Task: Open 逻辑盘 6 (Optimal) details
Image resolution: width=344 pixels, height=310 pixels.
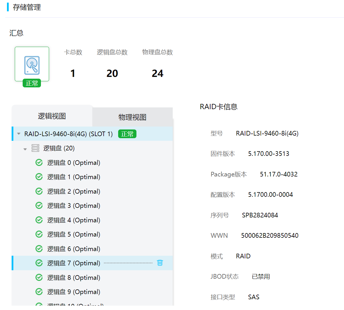Action: (x=74, y=249)
